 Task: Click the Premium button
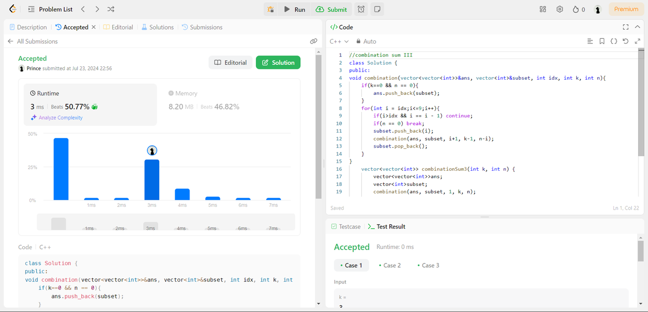(x=626, y=9)
